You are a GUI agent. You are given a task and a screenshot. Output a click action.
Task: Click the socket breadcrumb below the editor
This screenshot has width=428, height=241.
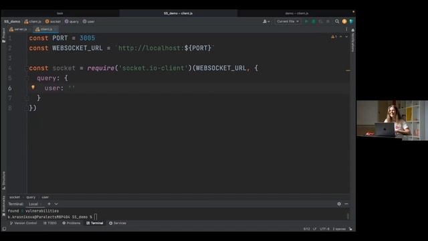(15, 197)
